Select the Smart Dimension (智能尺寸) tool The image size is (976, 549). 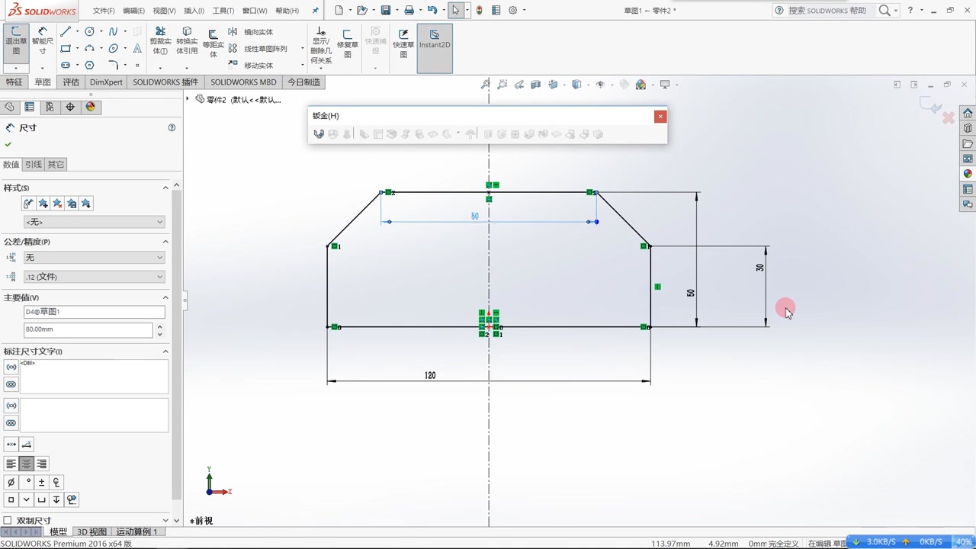(43, 42)
